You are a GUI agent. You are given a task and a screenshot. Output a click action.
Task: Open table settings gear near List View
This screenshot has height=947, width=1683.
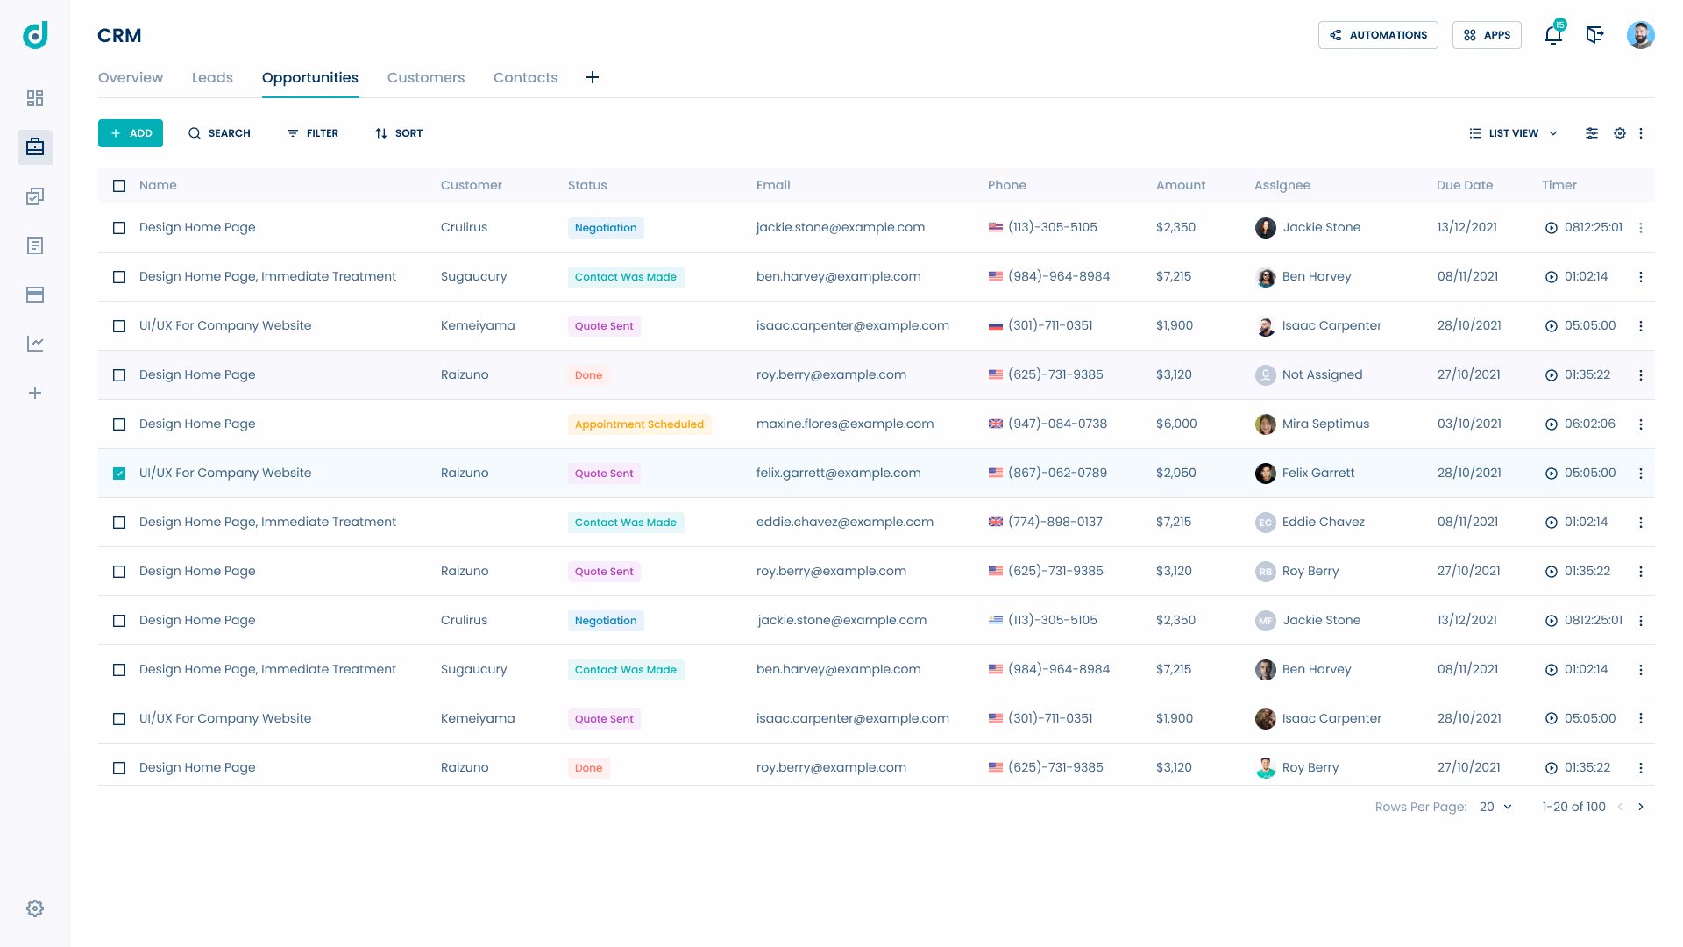coord(1620,133)
